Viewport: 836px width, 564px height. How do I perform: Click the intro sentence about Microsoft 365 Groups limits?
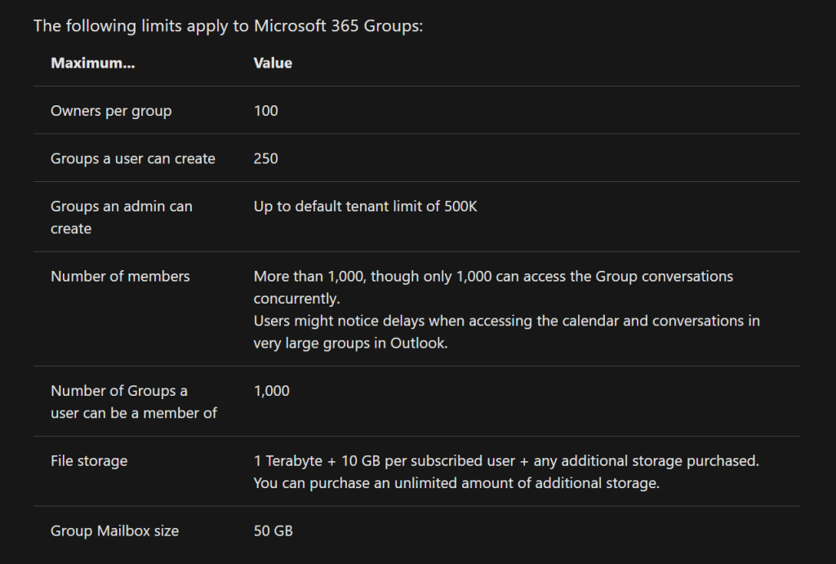pyautogui.click(x=228, y=25)
